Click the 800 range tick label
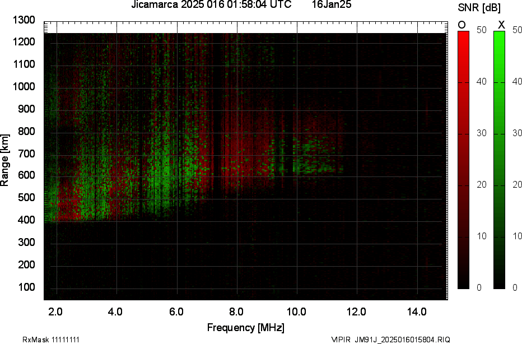This screenshot has width=522, height=344. [x=26, y=131]
